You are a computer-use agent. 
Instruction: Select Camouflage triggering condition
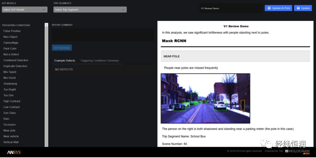[x=11, y=42]
